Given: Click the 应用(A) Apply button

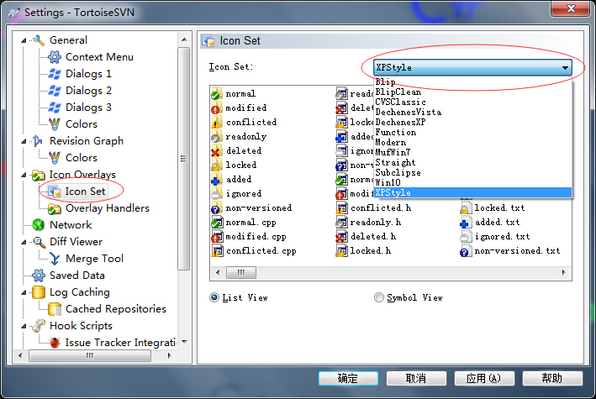Looking at the screenshot, I should 484,378.
